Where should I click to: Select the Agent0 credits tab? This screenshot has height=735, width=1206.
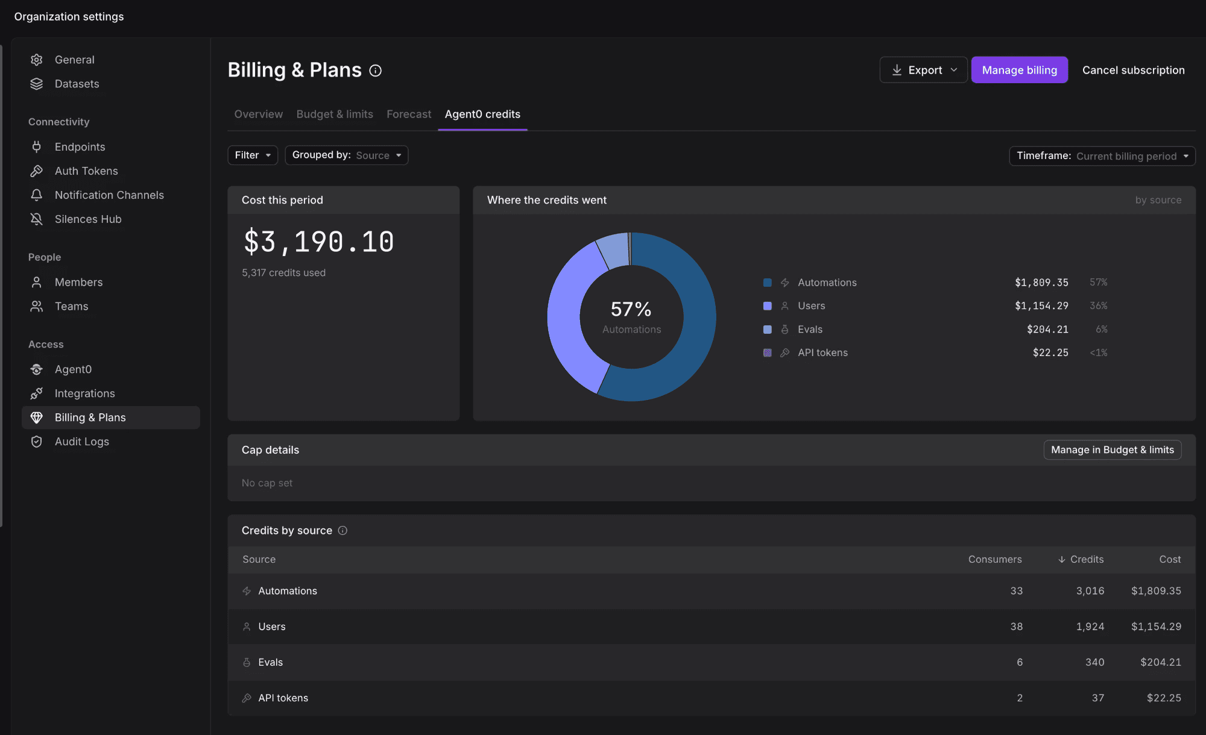coord(482,114)
